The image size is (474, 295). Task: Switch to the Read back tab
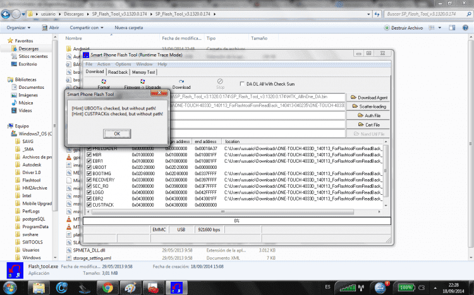[x=118, y=72]
